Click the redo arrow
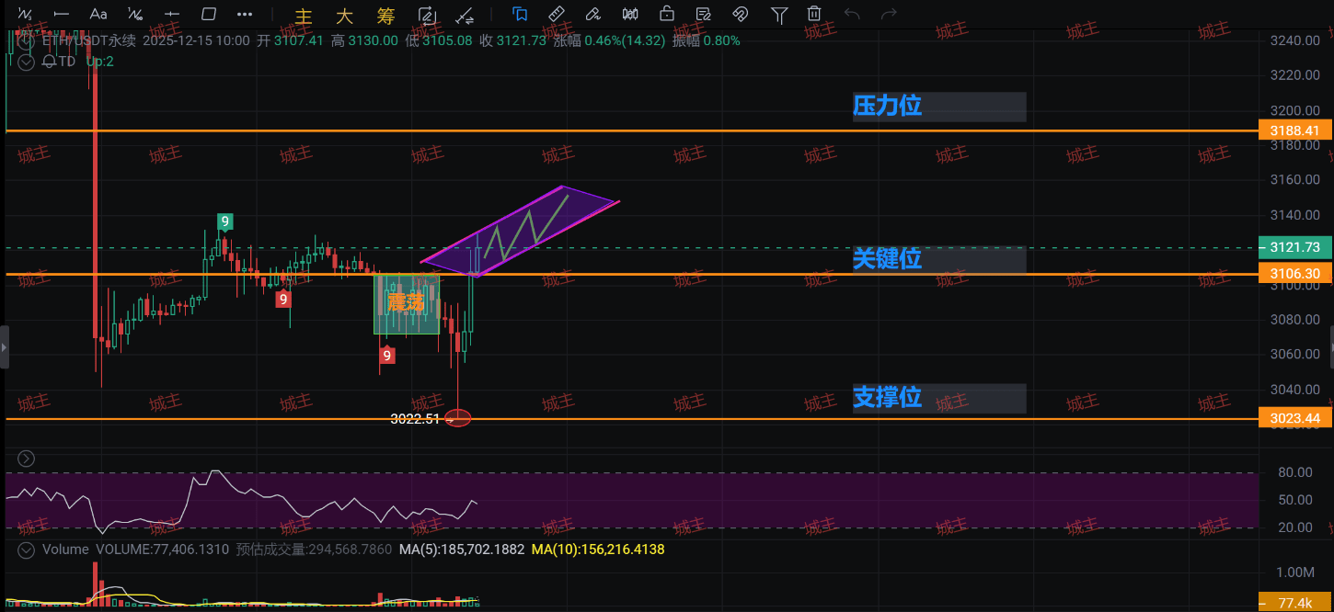Viewport: 1334px width, 612px height. pos(889,14)
